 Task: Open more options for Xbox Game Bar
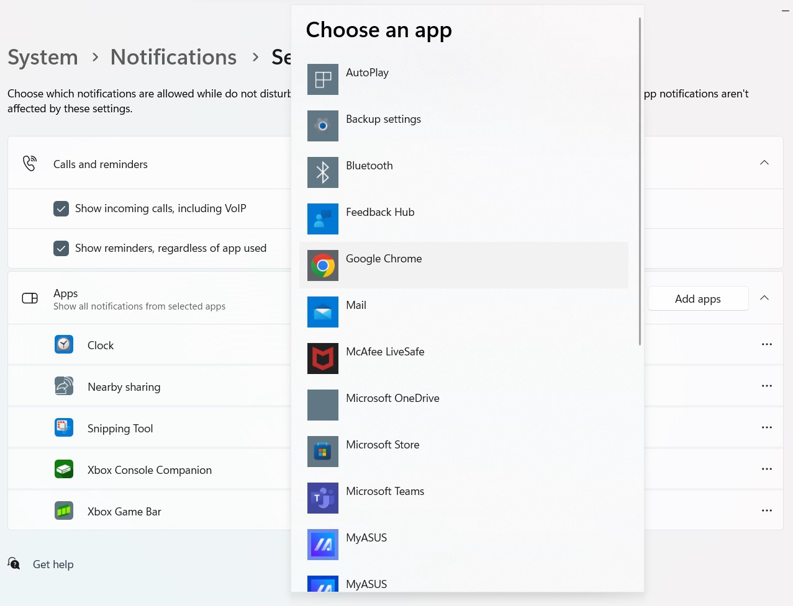pos(767,510)
